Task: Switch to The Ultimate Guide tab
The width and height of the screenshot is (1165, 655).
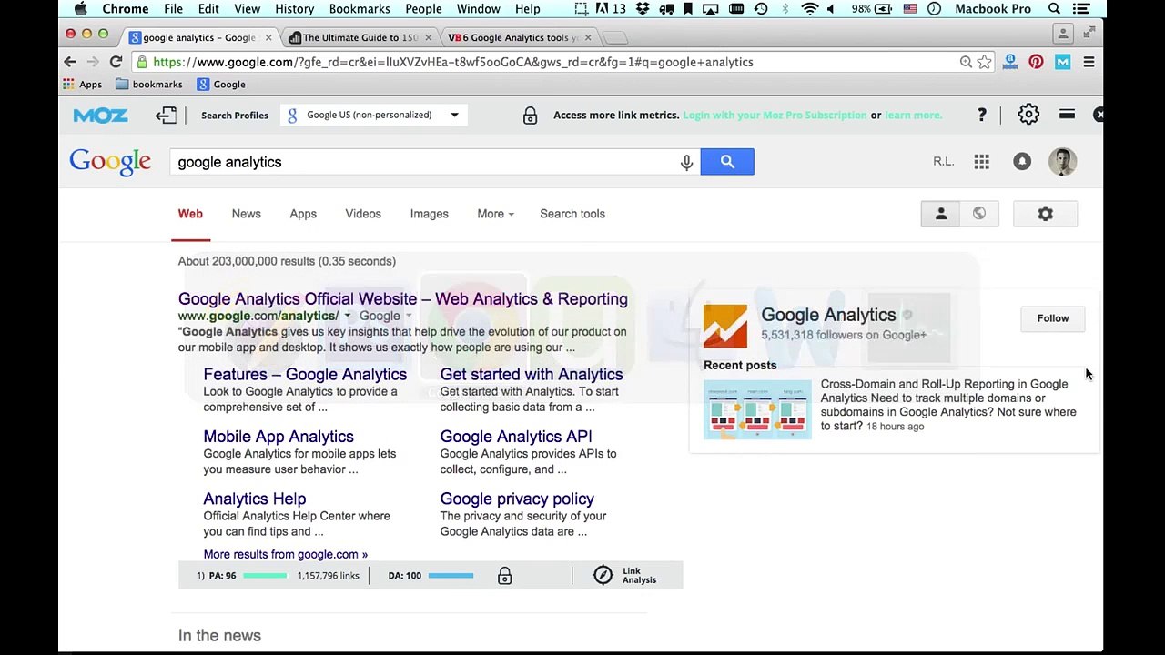Action: 360,37
